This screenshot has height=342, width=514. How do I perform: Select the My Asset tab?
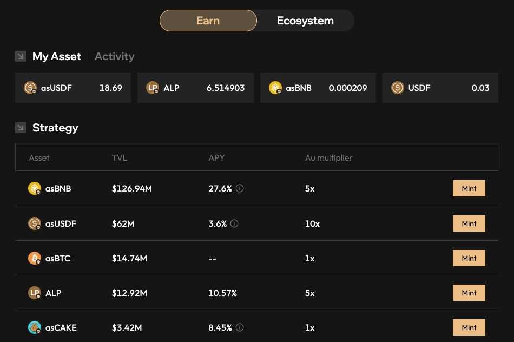(x=56, y=56)
